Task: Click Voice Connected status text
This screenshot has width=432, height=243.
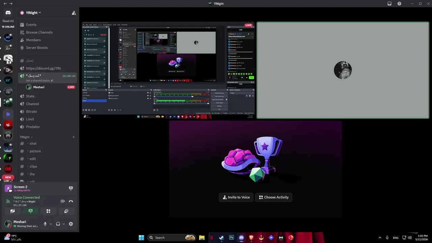Action: [27, 197]
